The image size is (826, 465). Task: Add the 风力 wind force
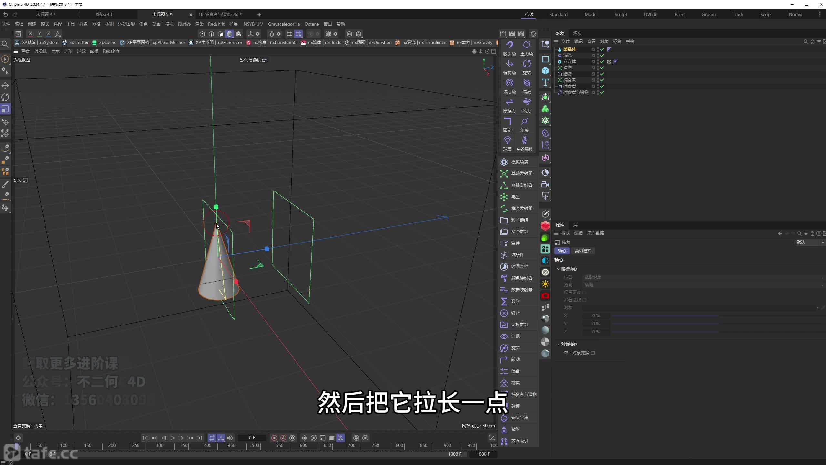click(x=527, y=105)
